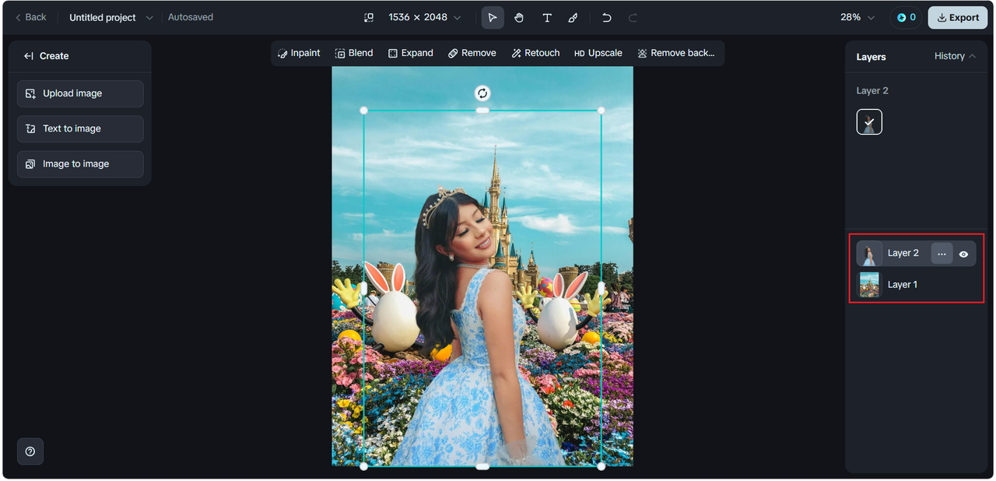Click the rotate handle above the selection
Viewport: 996px width, 481px height.
tap(482, 93)
